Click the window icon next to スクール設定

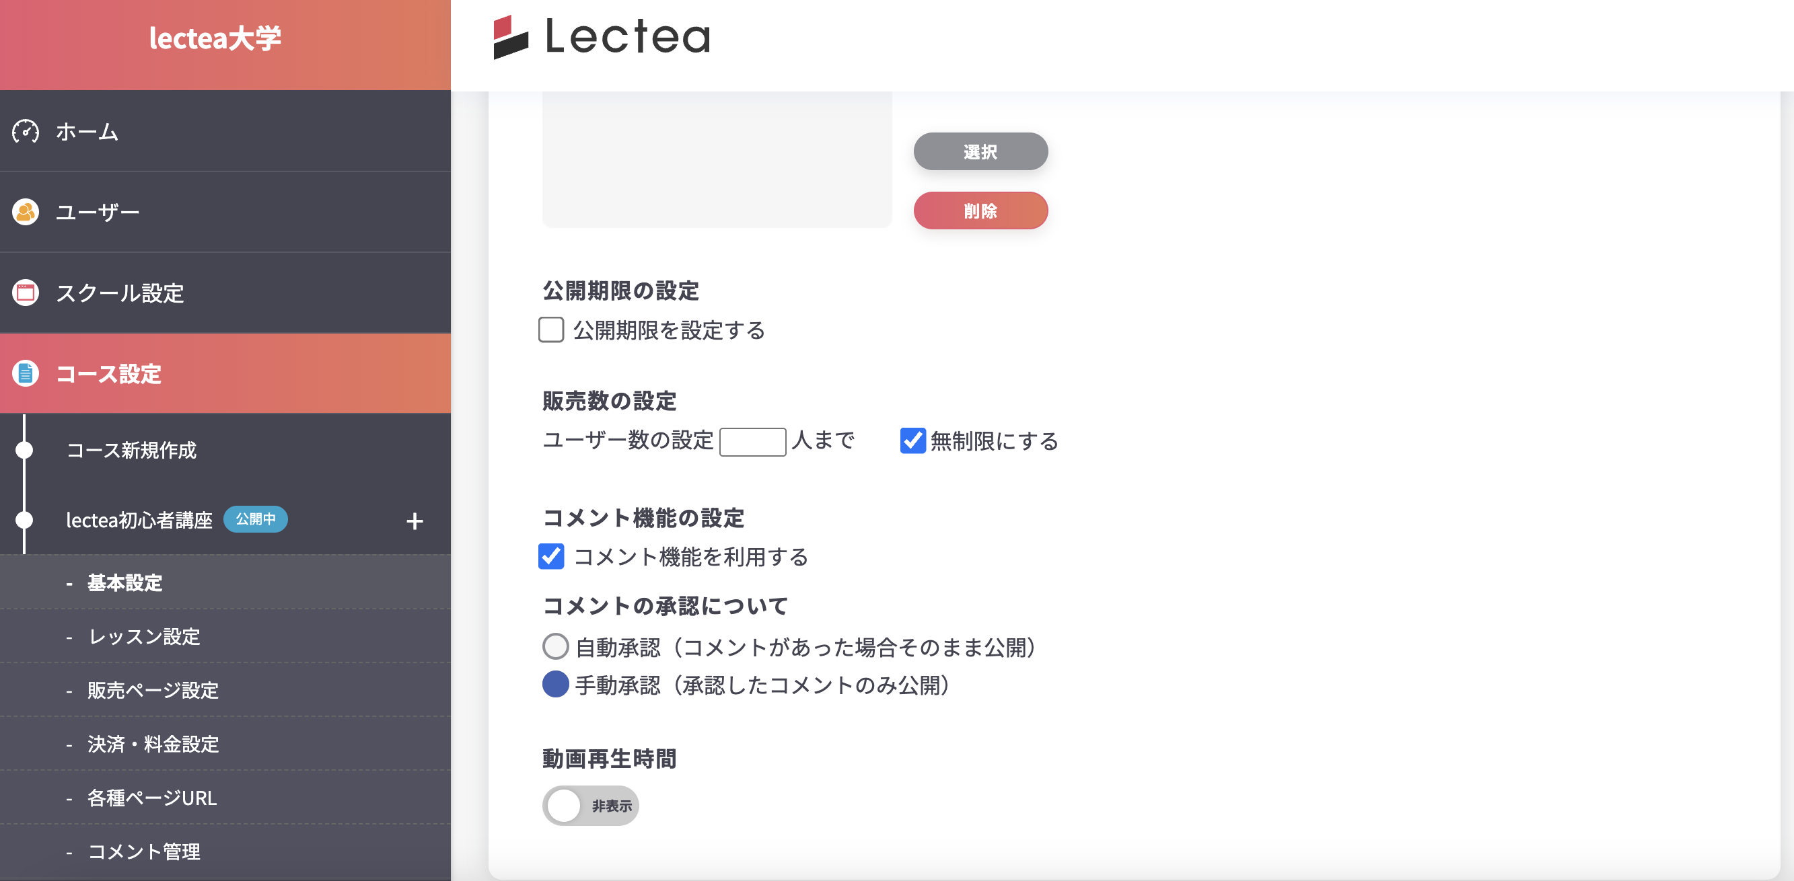click(25, 293)
